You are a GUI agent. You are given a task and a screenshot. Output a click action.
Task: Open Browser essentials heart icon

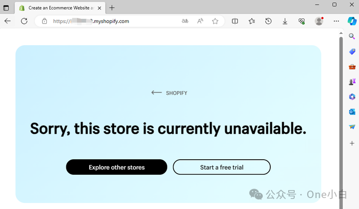tap(302, 21)
